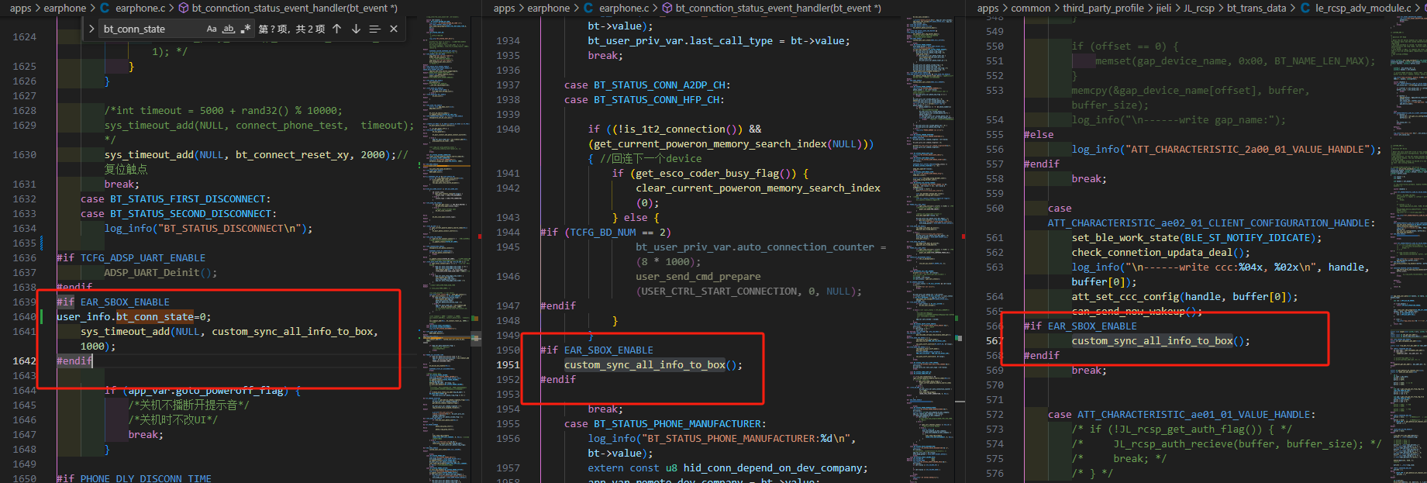Go to previous match with up arrow
The width and height of the screenshot is (1427, 483).
[337, 29]
